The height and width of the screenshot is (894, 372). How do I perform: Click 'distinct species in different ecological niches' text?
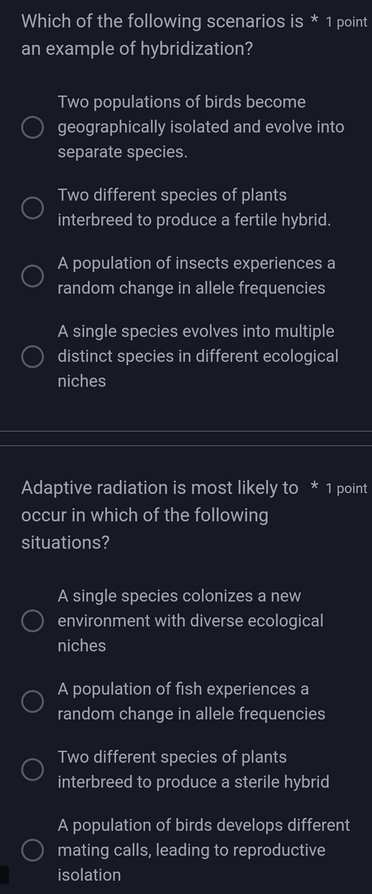point(198,356)
